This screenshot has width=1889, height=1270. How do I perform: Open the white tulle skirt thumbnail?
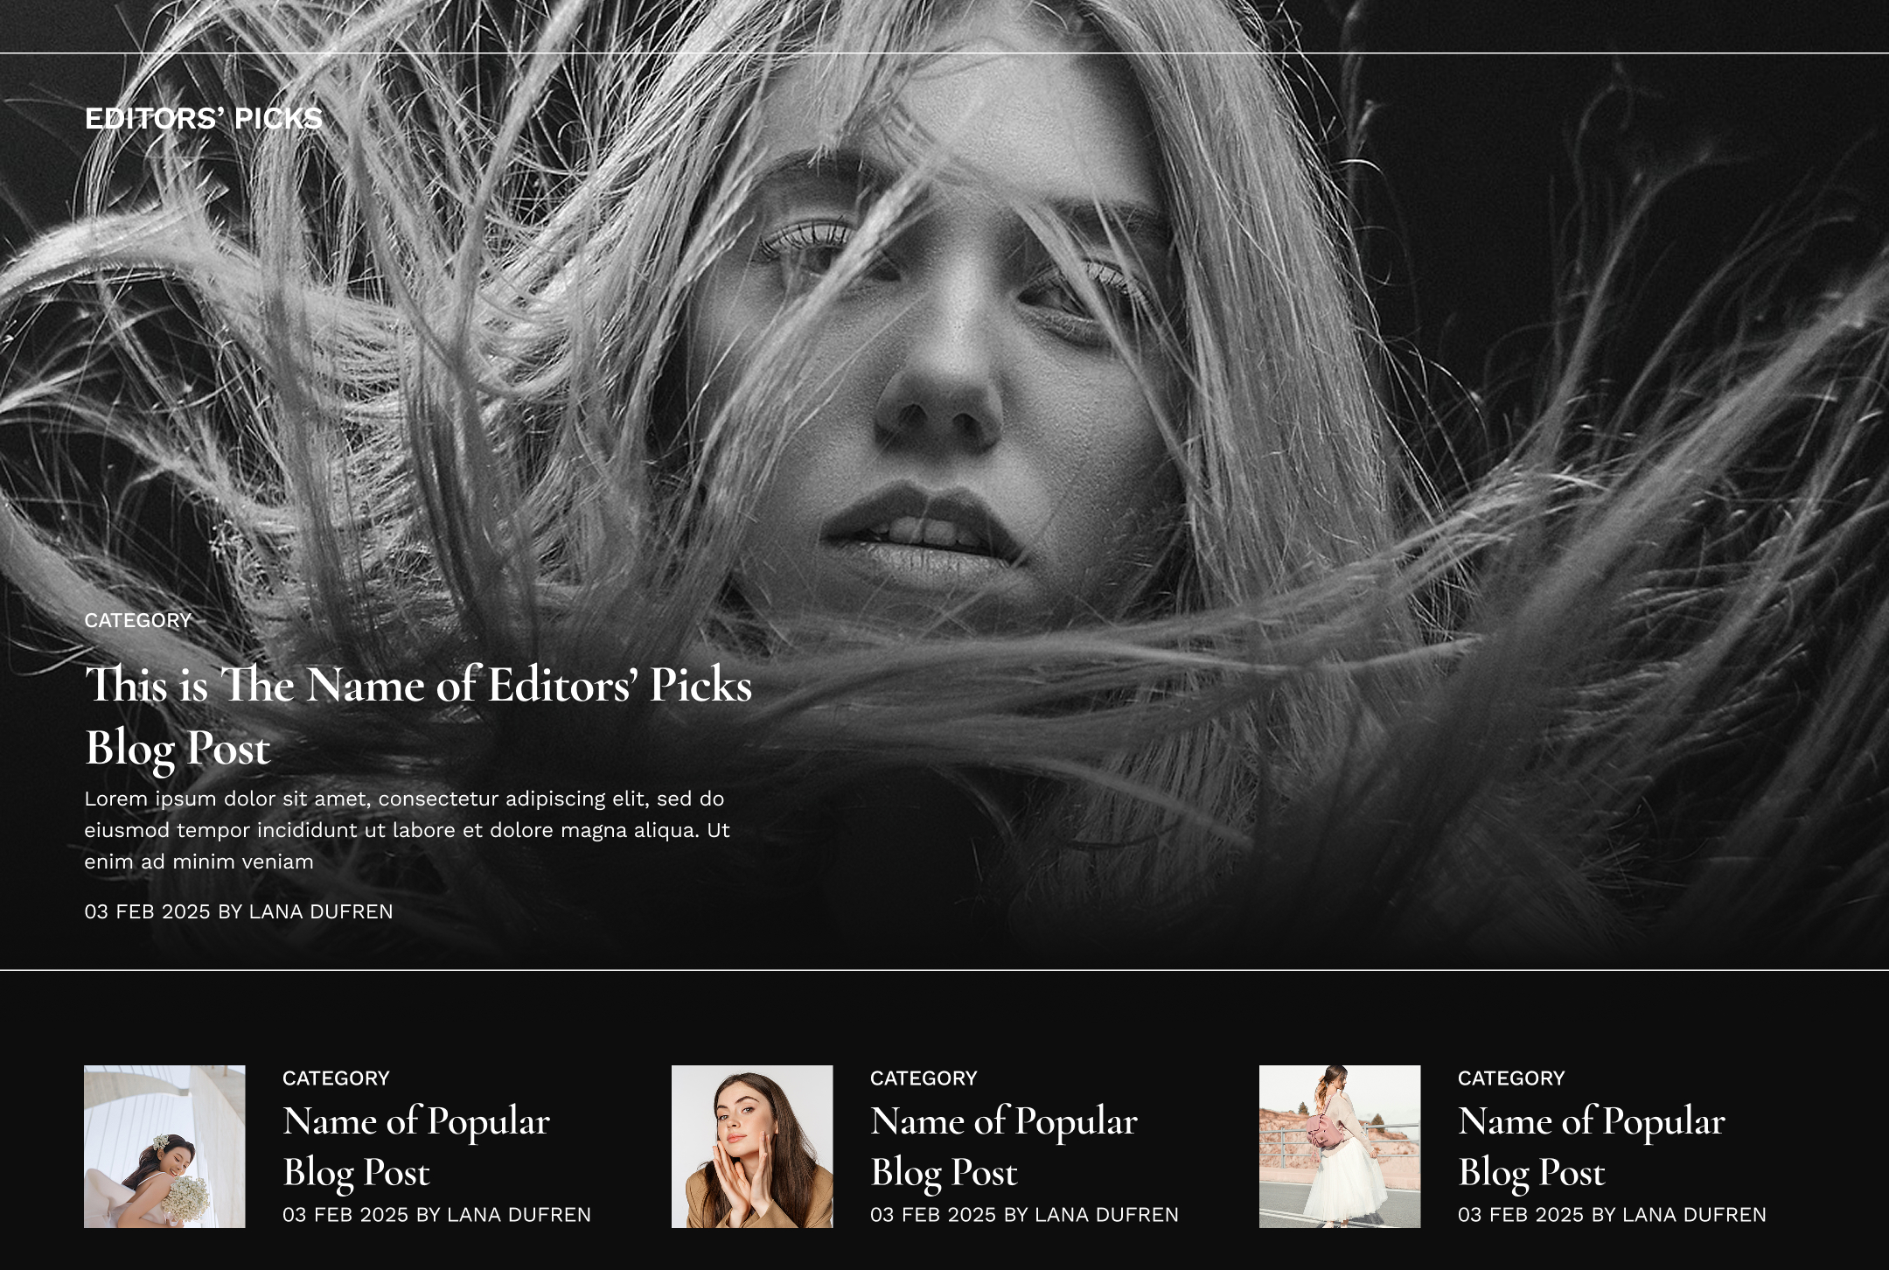click(x=1340, y=1146)
